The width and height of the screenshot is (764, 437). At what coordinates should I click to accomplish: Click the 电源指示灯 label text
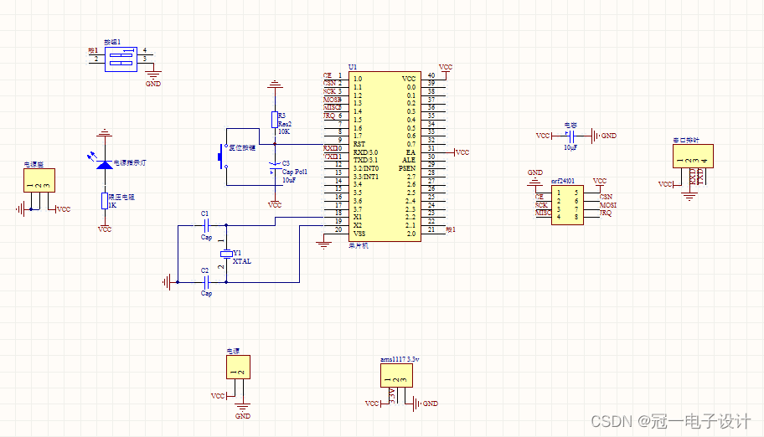coord(130,162)
